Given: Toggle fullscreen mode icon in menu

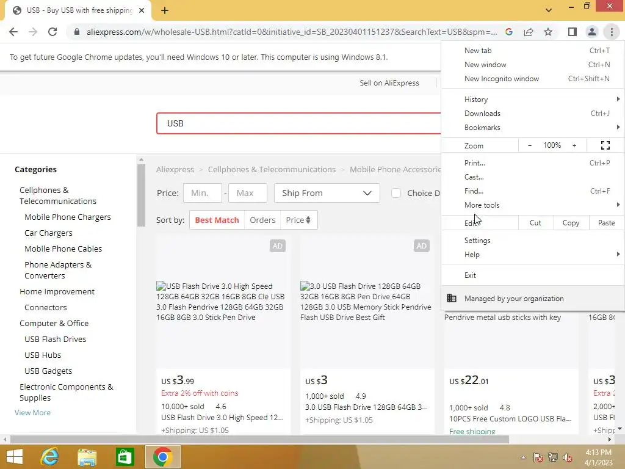Looking at the screenshot, I should [x=605, y=145].
